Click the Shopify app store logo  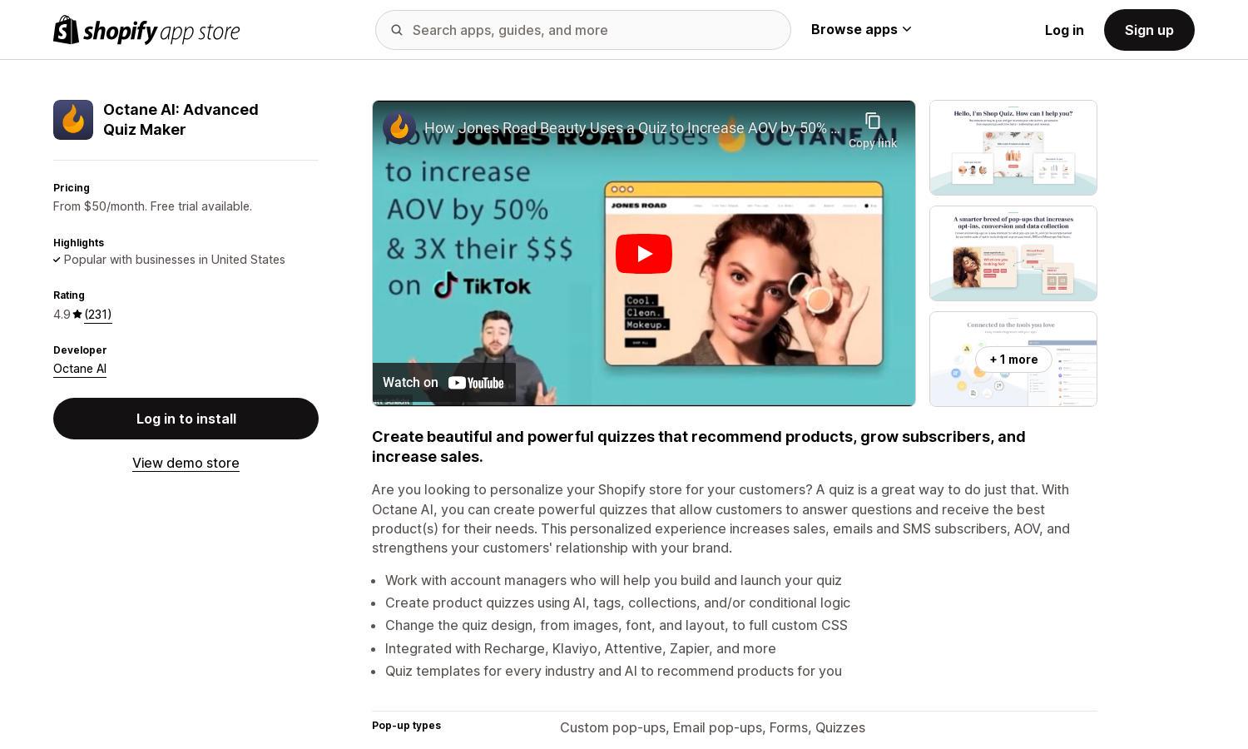[146, 30]
